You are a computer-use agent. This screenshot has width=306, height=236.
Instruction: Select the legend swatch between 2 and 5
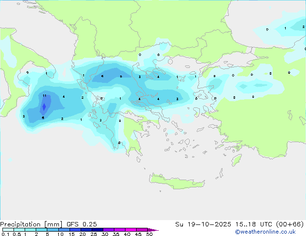(x=42, y=230)
